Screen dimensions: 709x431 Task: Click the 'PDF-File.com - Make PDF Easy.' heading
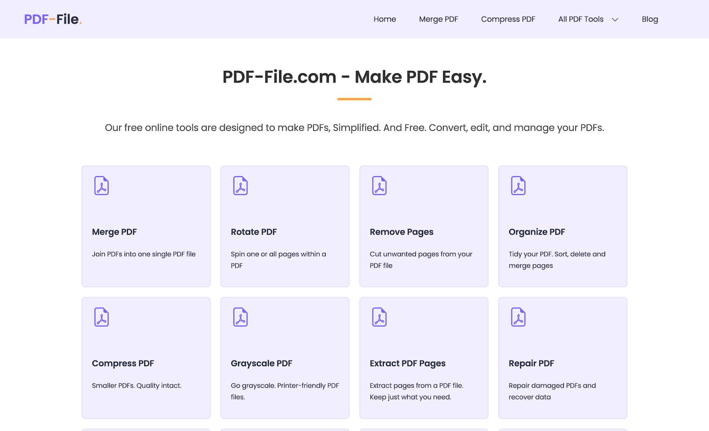[x=354, y=77]
